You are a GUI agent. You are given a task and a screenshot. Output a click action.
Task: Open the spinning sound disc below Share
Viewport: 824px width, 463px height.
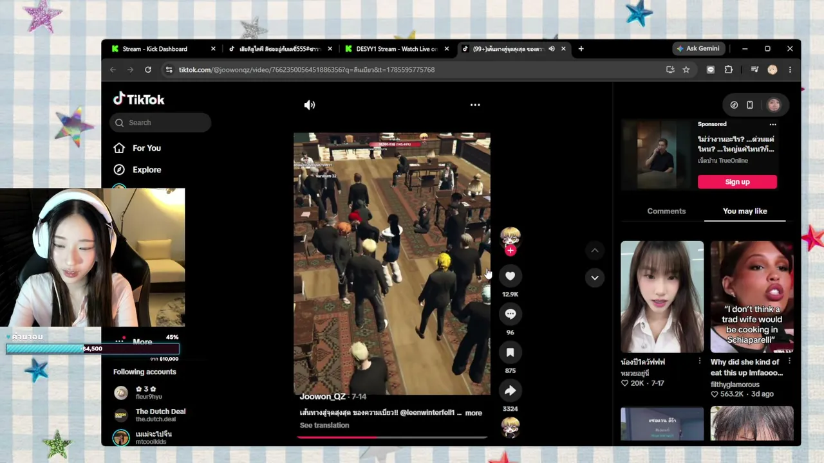point(510,426)
